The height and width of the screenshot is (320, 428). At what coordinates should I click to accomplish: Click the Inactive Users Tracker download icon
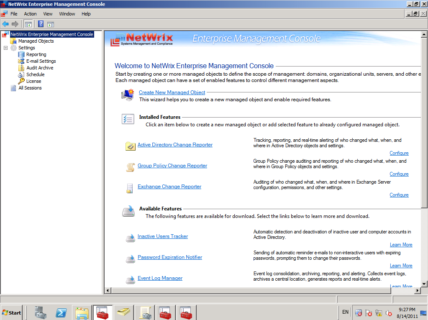[x=130, y=238]
